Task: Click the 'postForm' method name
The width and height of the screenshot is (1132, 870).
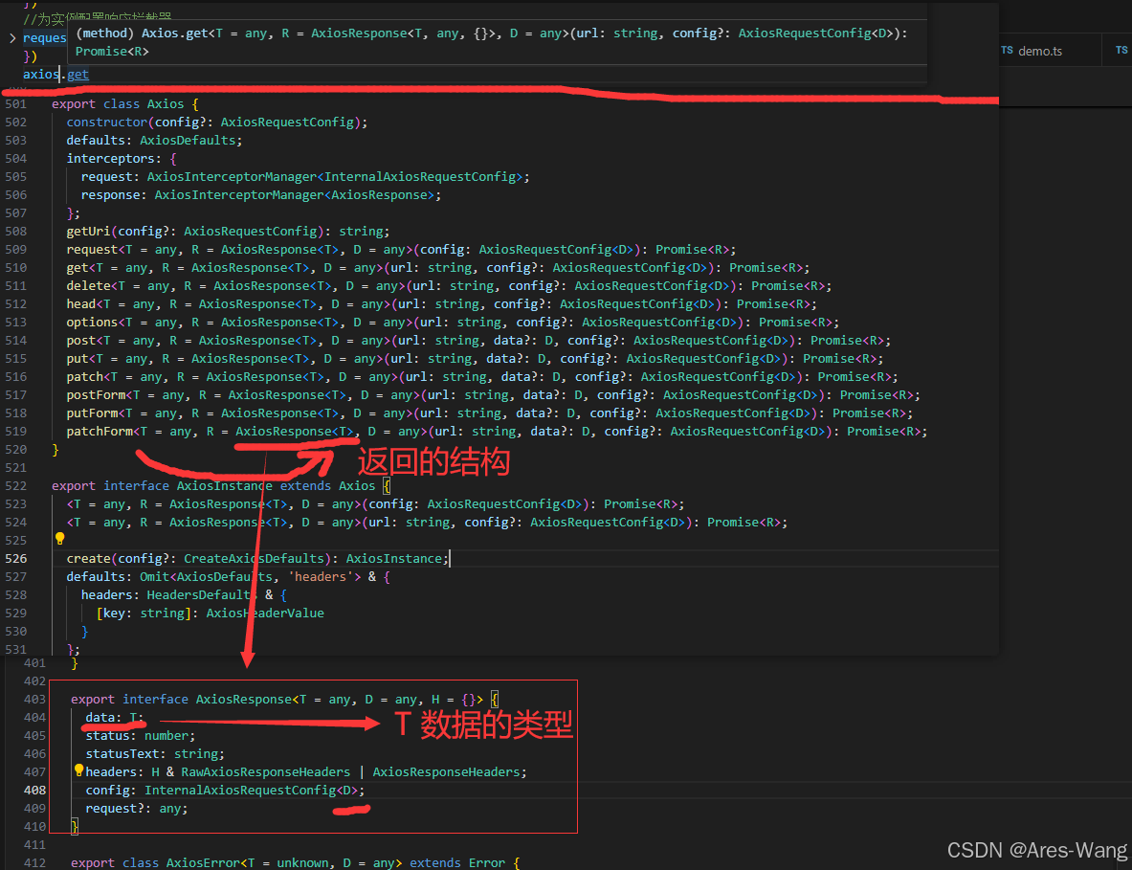Action: [x=96, y=395]
